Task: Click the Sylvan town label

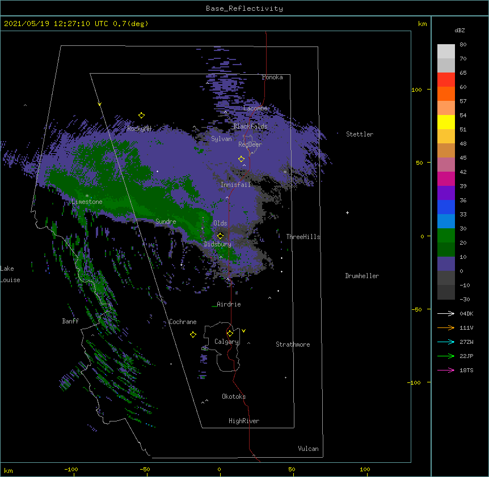Action: [x=221, y=139]
